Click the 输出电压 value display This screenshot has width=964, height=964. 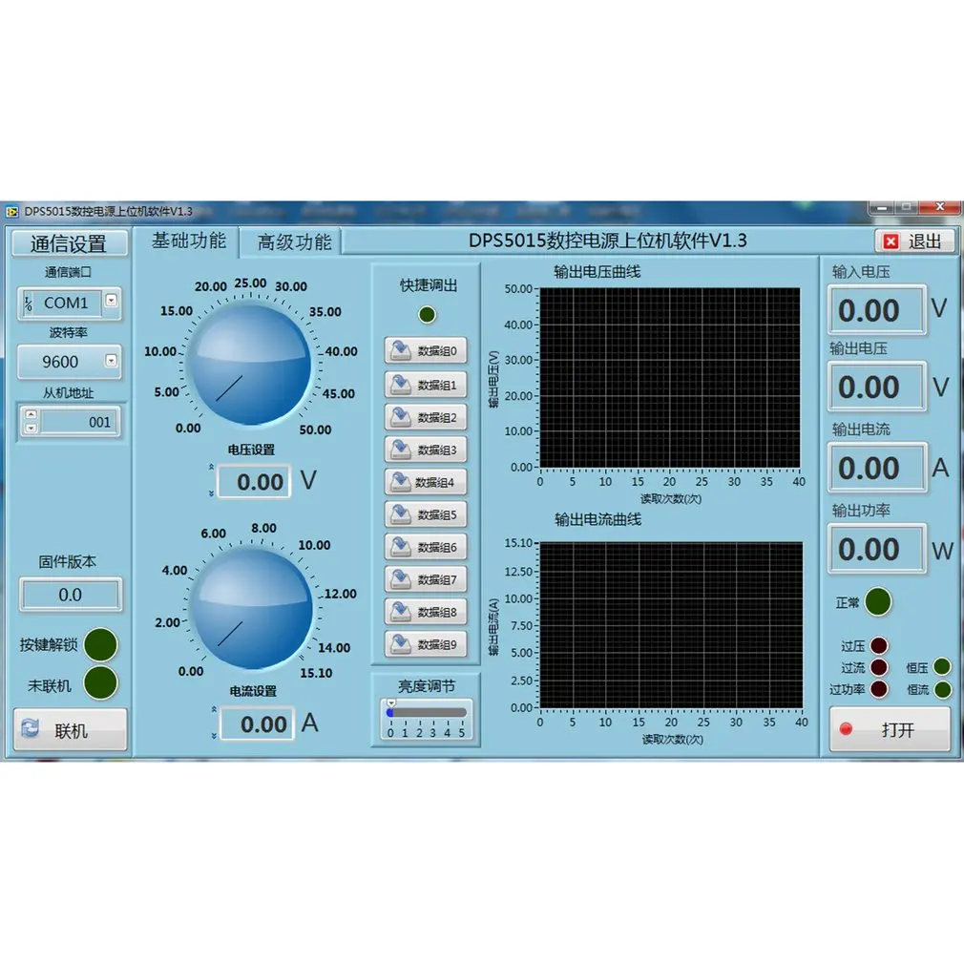click(877, 387)
